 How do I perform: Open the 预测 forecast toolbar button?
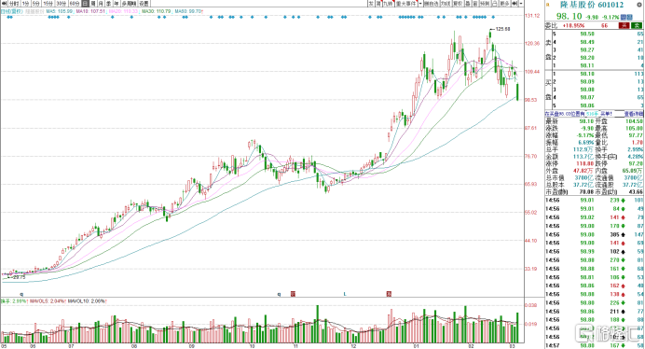[x=485, y=4]
